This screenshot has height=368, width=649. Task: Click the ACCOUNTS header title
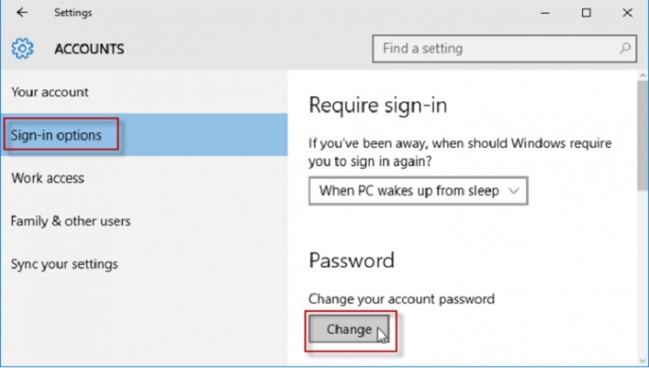(x=89, y=49)
